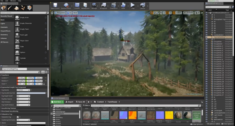
Task: Click Perspective viewport button
Action: point(60,13)
